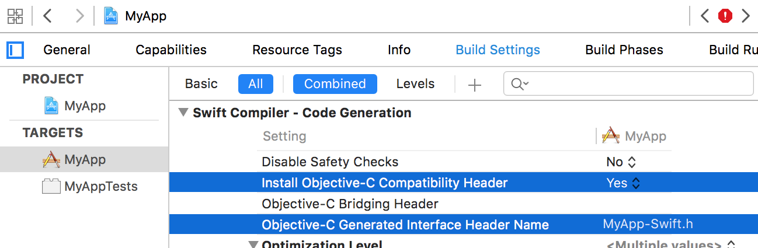The height and width of the screenshot is (248, 758).
Task: Open the related items grid icon
Action: tap(15, 16)
